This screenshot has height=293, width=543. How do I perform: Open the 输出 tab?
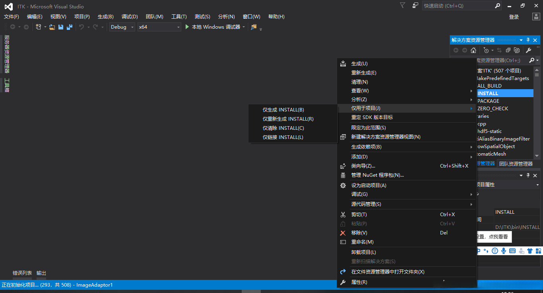point(41,273)
